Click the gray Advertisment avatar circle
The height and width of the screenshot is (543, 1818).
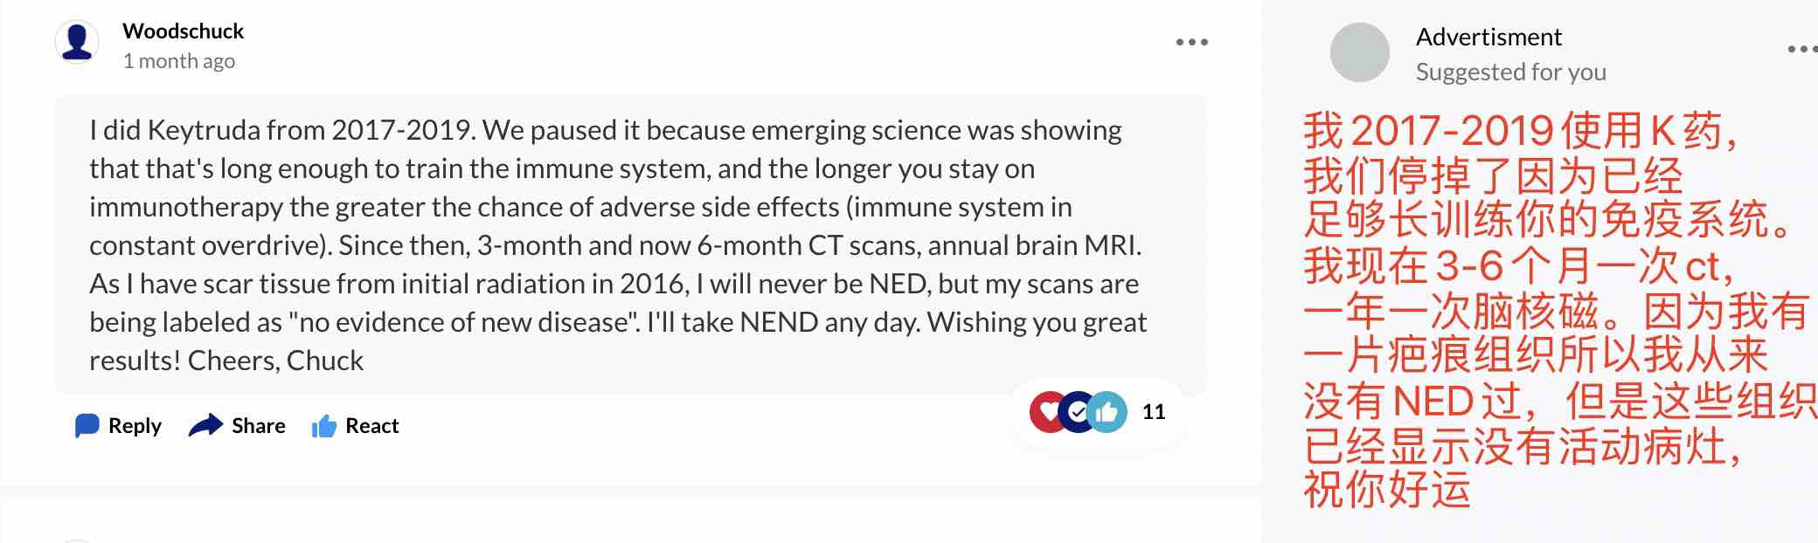coord(1359,53)
